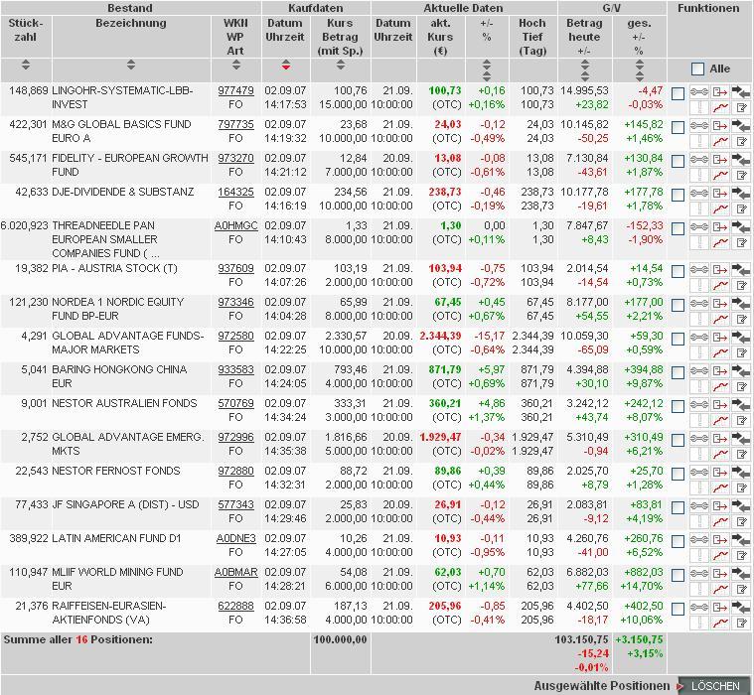Select checkbox for LINGOHR-SYSTEMATIC-LBB-INVEST position
This screenshot has height=695, width=754.
pos(678,93)
